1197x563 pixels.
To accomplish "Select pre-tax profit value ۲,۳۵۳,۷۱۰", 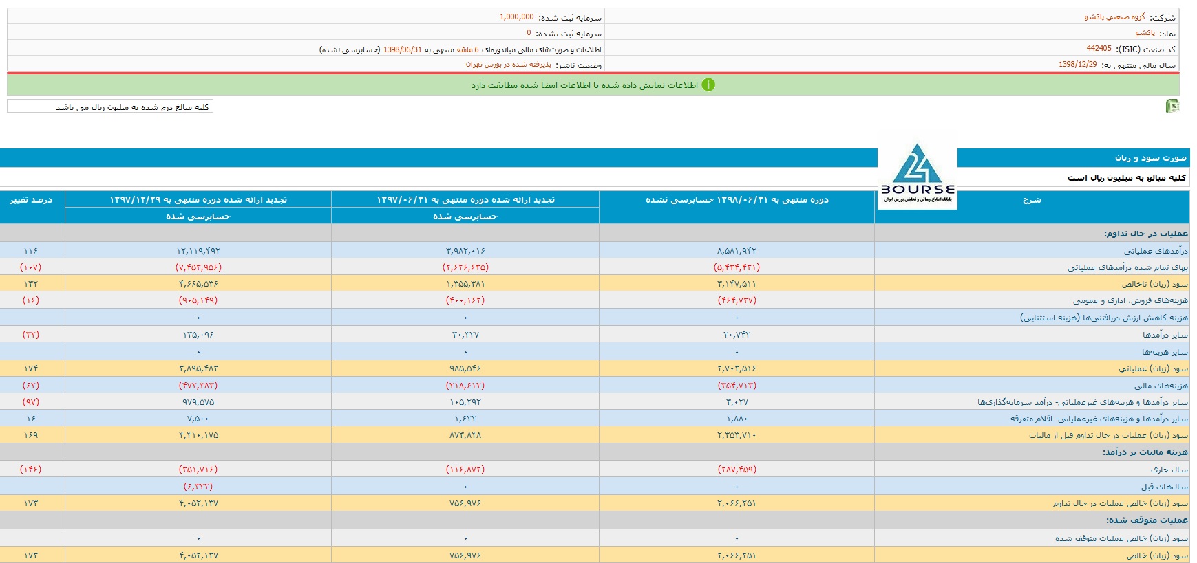I will click(737, 435).
